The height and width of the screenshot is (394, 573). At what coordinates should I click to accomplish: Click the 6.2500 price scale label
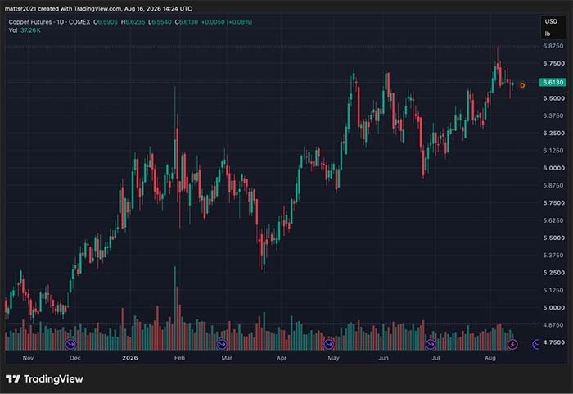(x=553, y=134)
